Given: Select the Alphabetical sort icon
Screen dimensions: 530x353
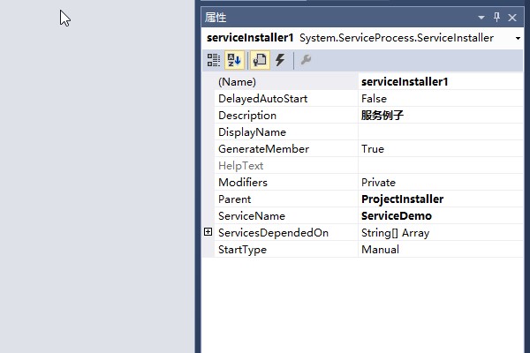Looking at the screenshot, I should coord(234,60).
